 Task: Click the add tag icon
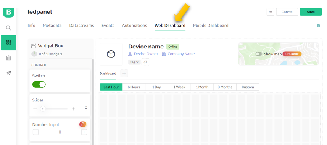[x=145, y=62]
